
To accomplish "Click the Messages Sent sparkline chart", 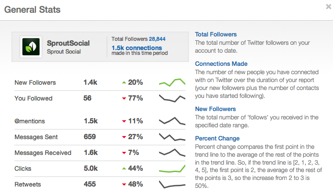I will point(172,137).
